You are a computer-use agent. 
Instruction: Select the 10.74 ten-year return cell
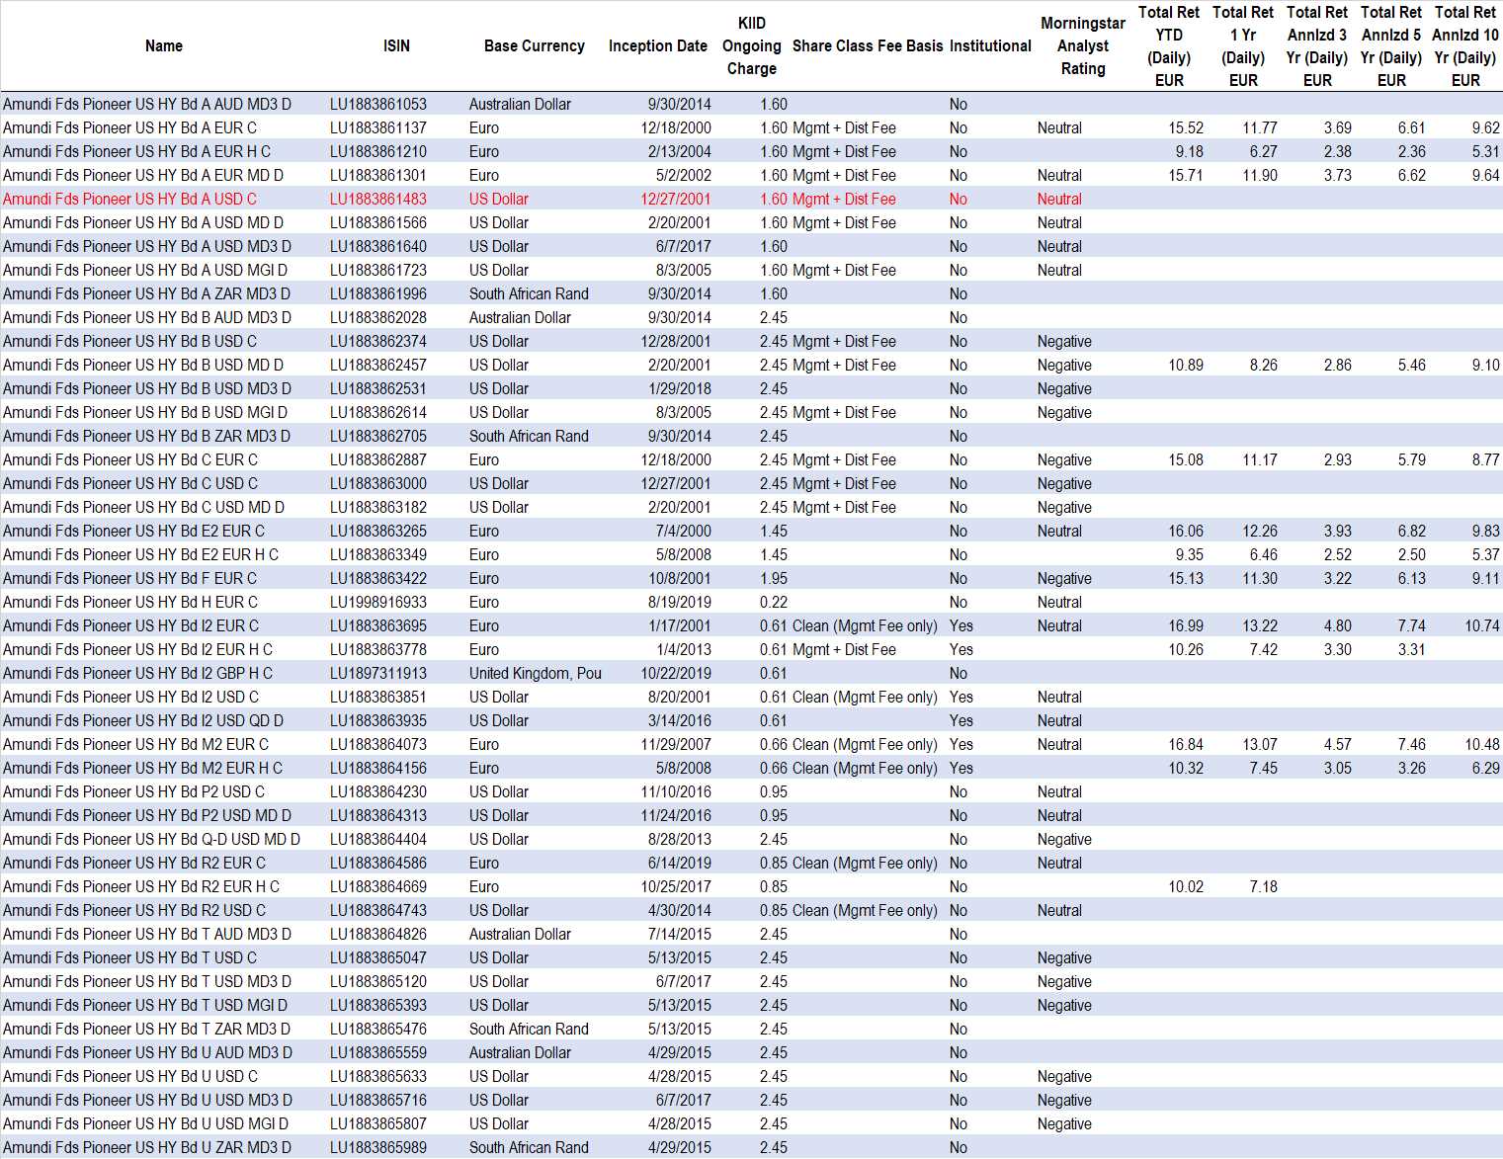1481,625
